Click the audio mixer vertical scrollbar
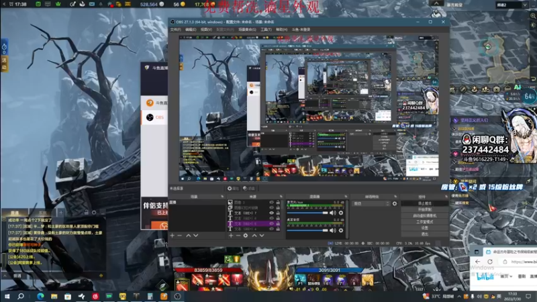Viewport: 537px width, 302px height. (347, 219)
